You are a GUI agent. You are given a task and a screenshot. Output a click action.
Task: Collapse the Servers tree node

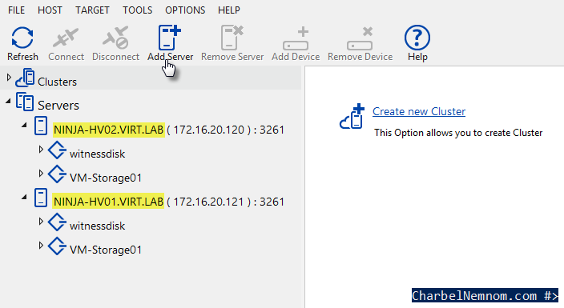tap(8, 102)
